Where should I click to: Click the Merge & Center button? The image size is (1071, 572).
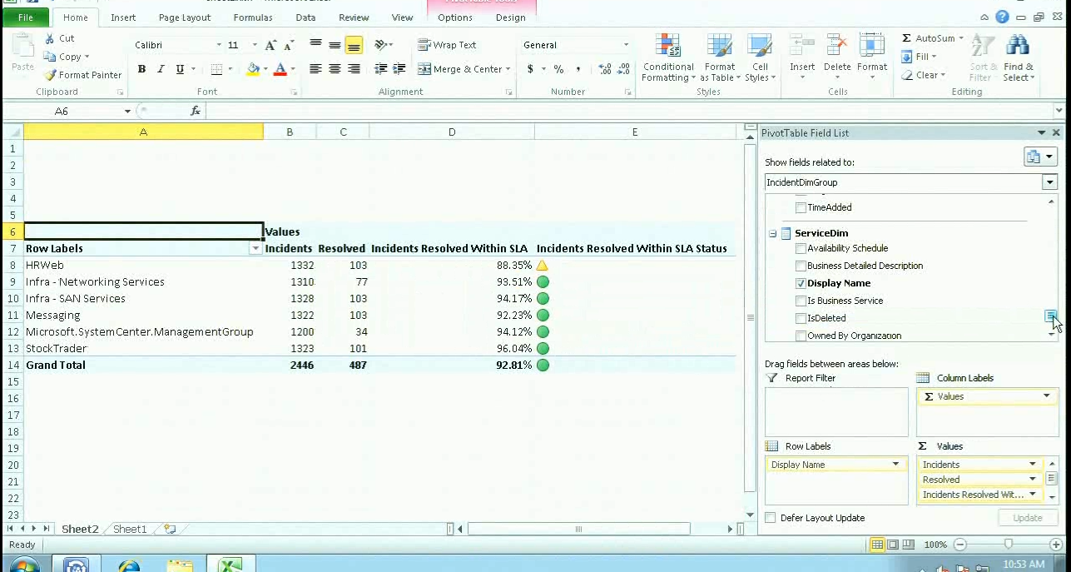tap(464, 69)
